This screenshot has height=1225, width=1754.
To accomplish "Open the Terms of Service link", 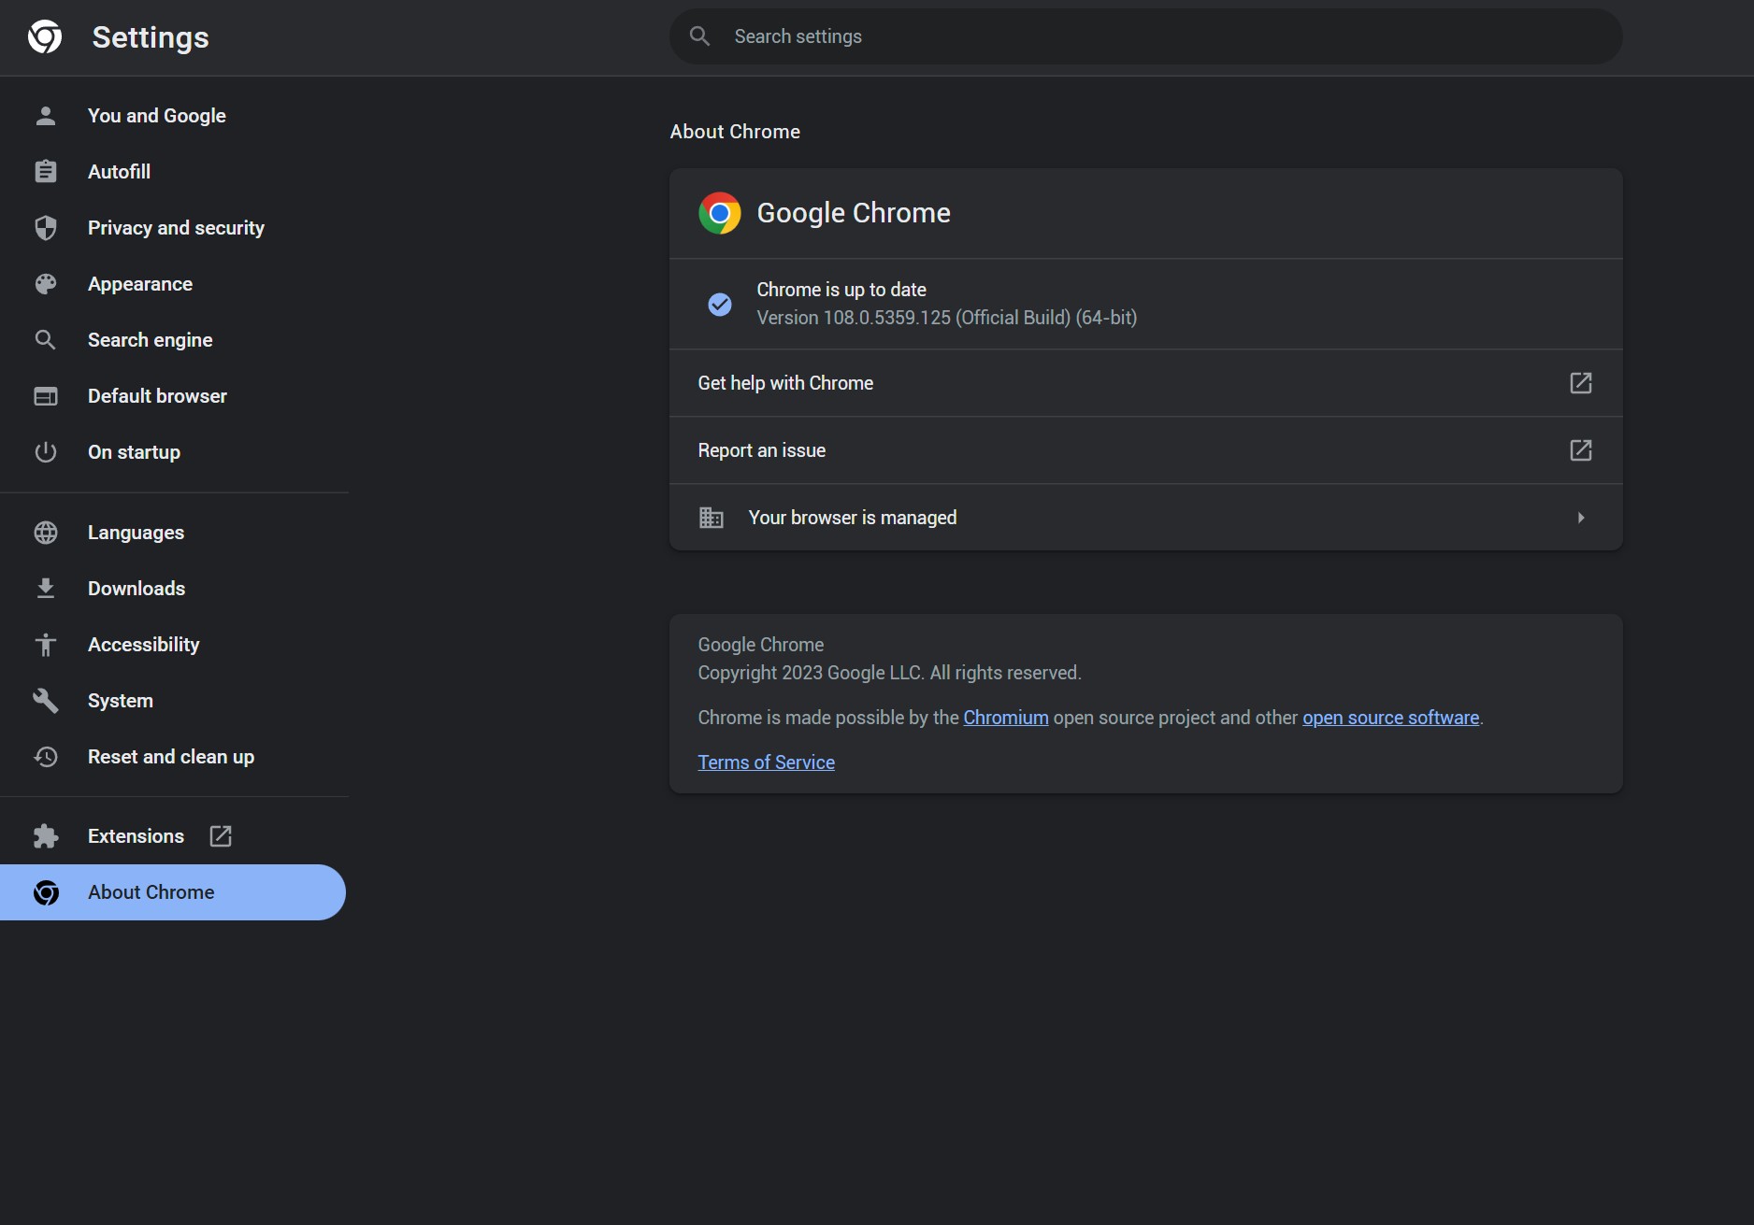I will (x=766, y=762).
